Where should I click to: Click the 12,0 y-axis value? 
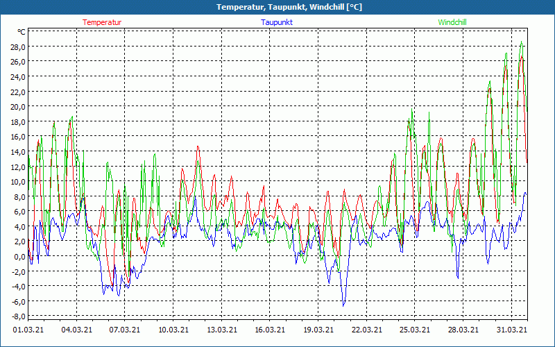pos(19,167)
